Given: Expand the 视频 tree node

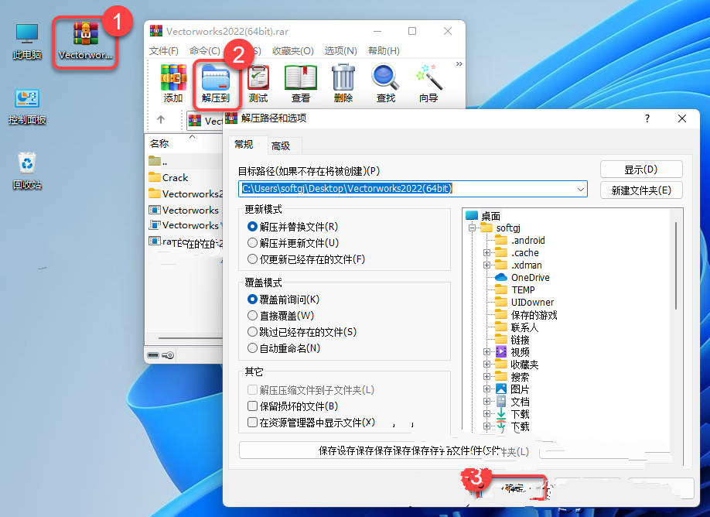Looking at the screenshot, I should pyautogui.click(x=486, y=351).
